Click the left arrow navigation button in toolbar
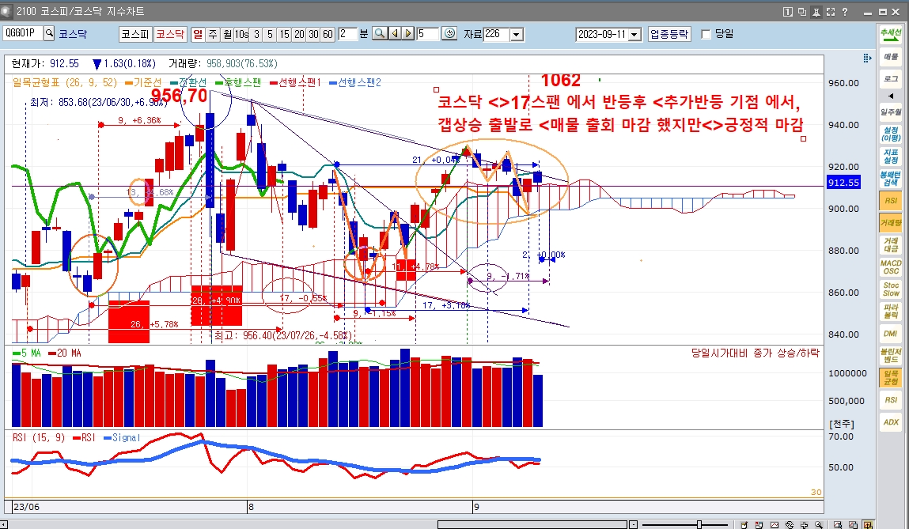The image size is (909, 529). (395, 33)
